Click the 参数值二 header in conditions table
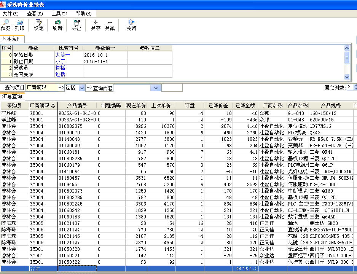Image resolution: width=357 pixels, height=274 pixels. [150, 48]
